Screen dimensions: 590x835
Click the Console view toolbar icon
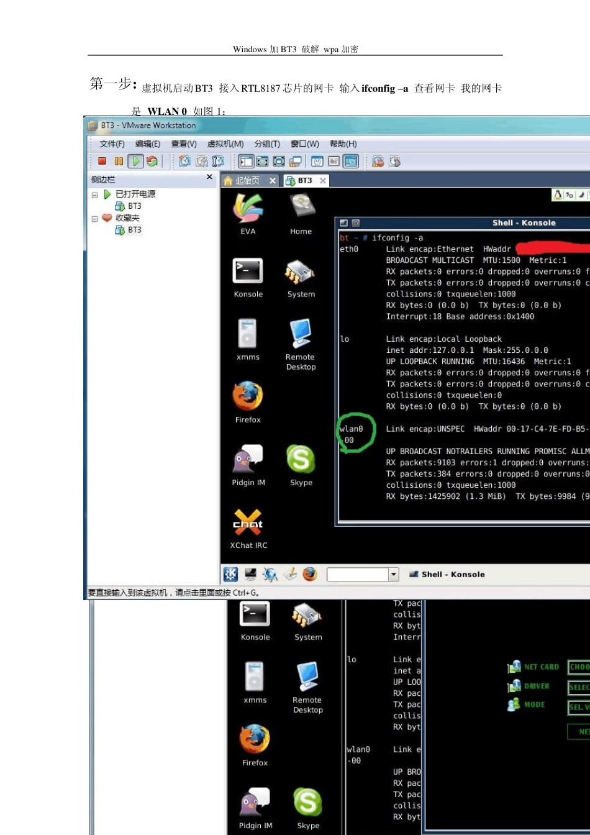(351, 162)
